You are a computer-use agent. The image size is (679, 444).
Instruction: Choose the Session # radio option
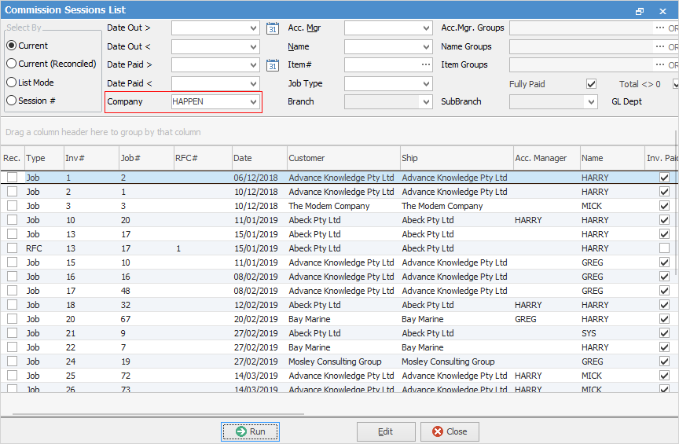click(x=12, y=101)
